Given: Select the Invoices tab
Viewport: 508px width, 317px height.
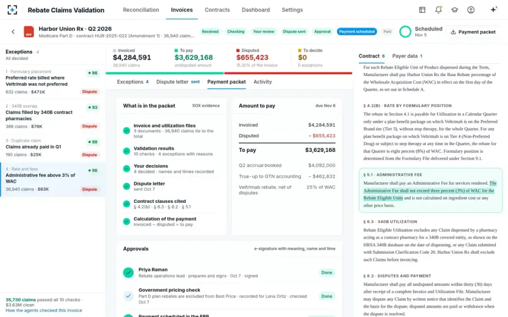Looking at the screenshot, I should (182, 10).
